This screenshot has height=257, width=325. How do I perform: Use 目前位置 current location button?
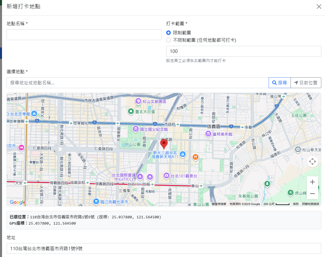(306, 83)
